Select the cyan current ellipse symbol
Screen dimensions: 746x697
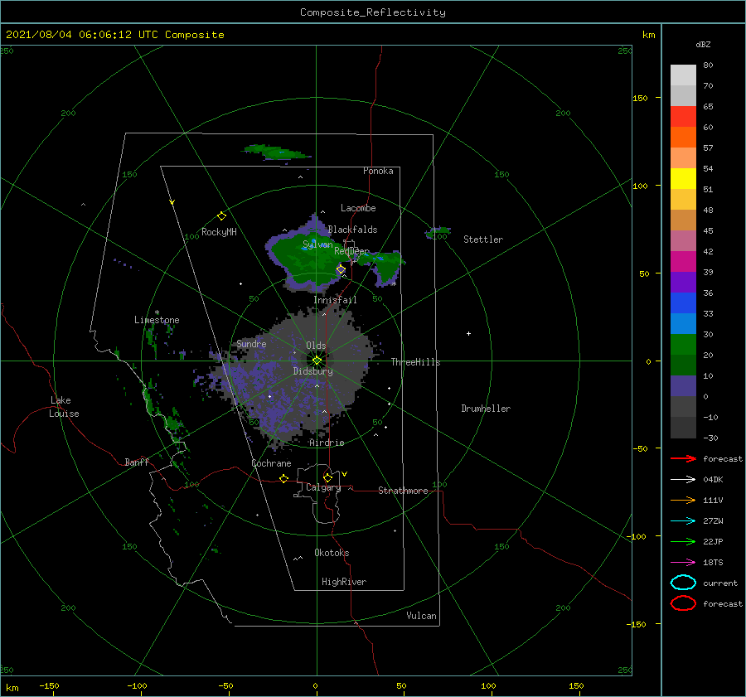coord(683,583)
